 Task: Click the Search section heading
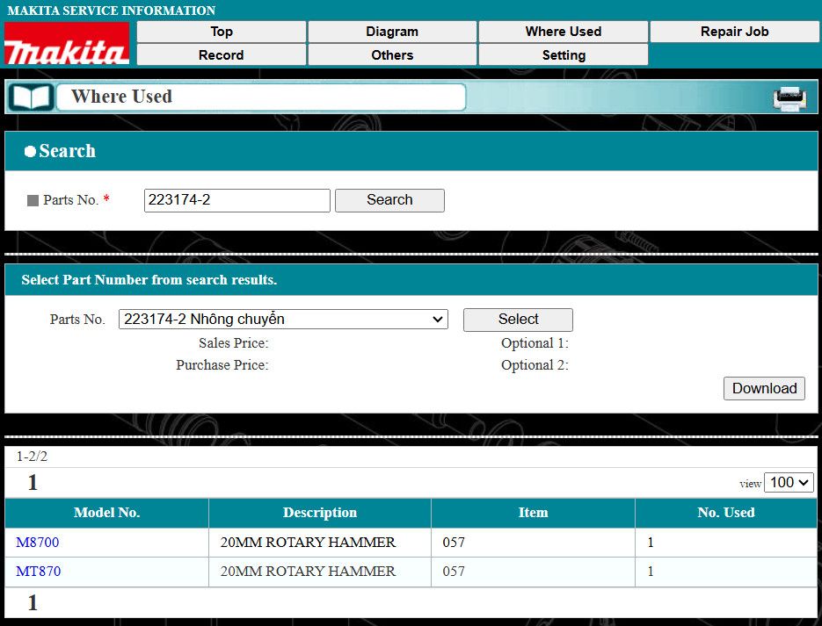(x=67, y=151)
